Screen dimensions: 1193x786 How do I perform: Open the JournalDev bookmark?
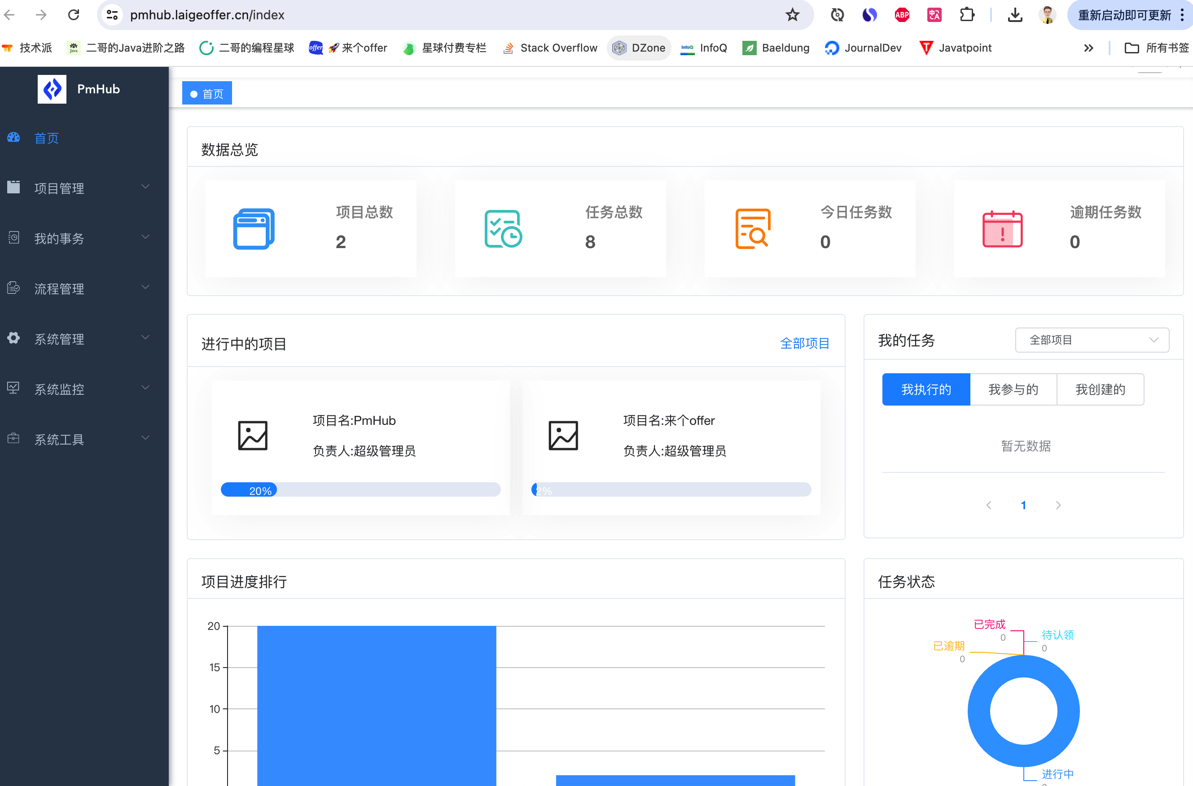863,48
